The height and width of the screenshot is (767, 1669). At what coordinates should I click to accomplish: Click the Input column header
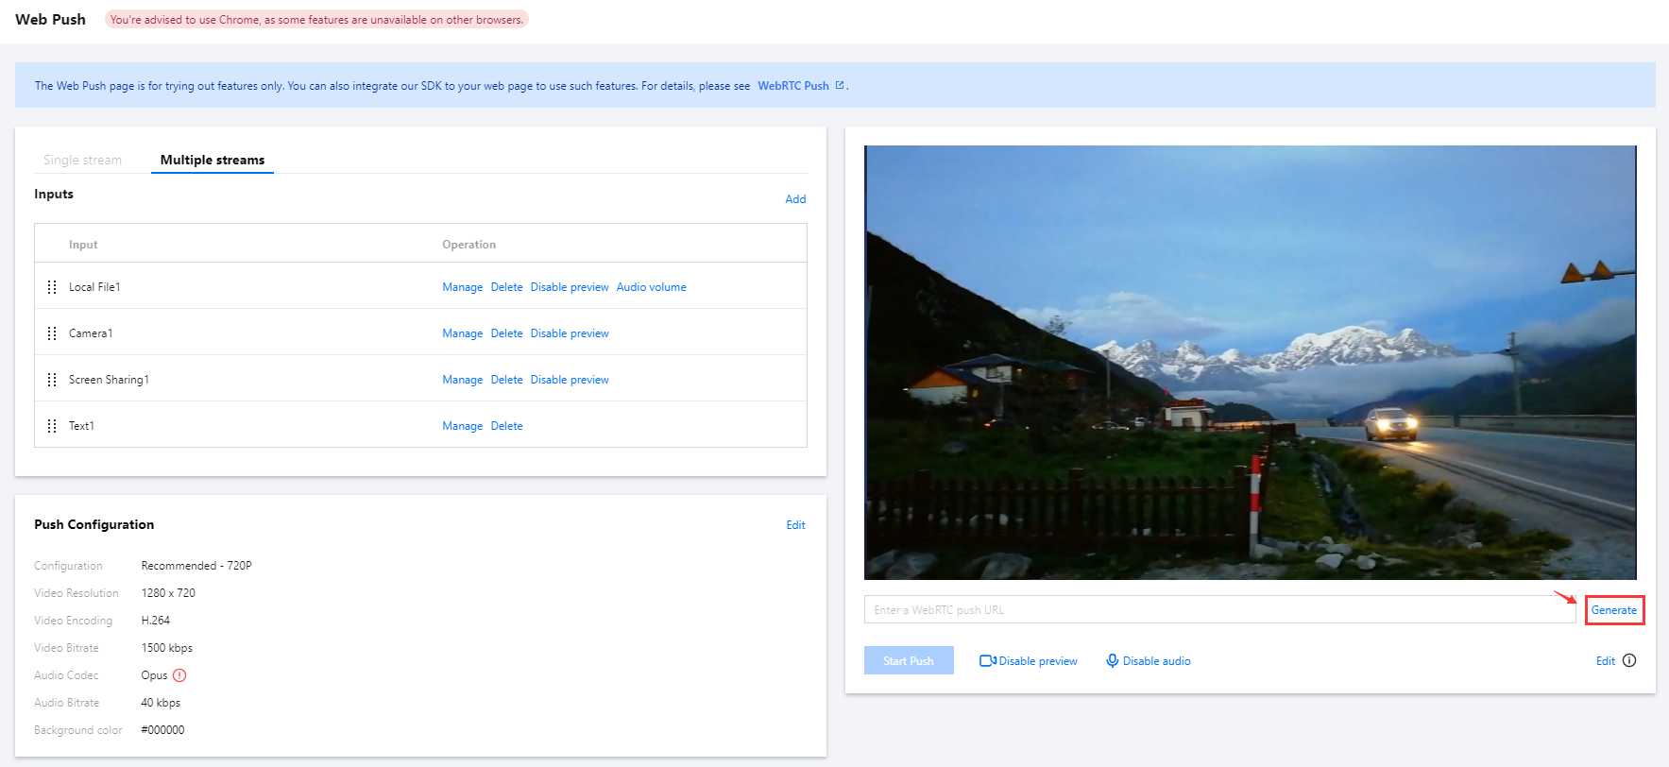pos(83,245)
